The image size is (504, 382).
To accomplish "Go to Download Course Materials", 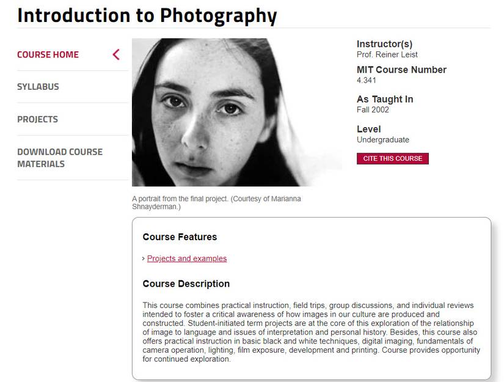I will click(x=59, y=158).
